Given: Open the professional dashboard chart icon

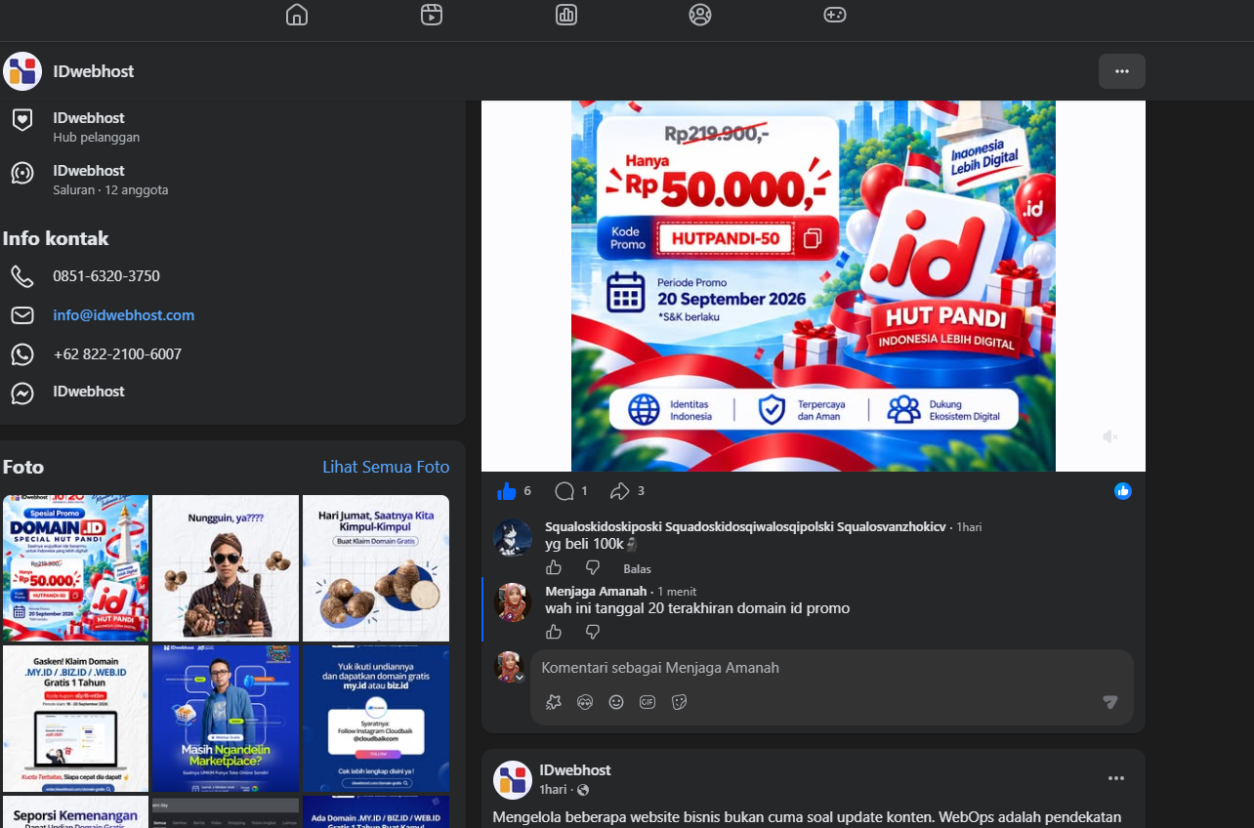Looking at the screenshot, I should pyautogui.click(x=566, y=15).
